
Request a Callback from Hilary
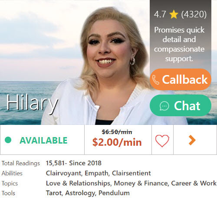(x=181, y=79)
